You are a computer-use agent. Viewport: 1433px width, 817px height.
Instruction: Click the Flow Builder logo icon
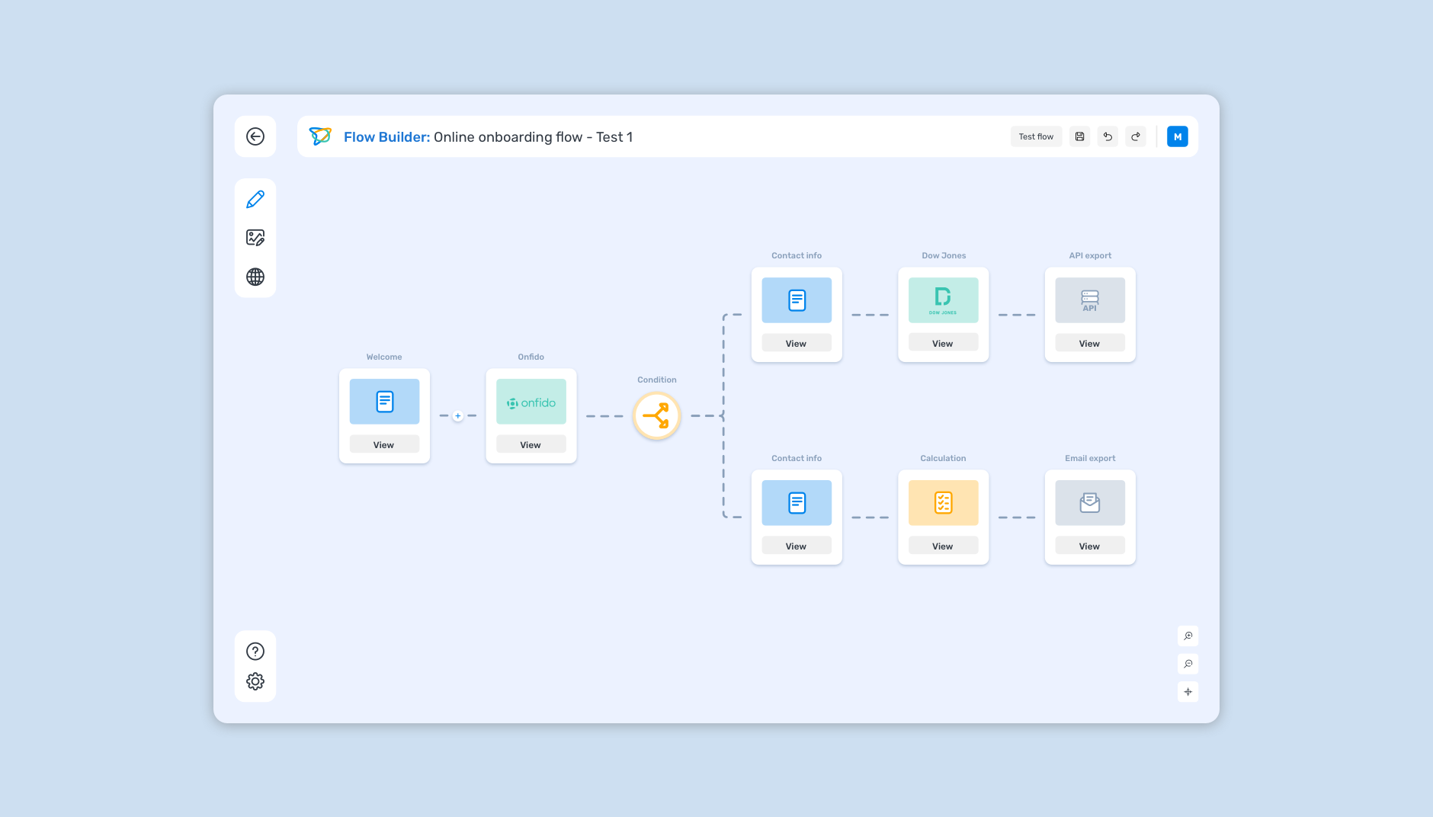click(x=320, y=136)
